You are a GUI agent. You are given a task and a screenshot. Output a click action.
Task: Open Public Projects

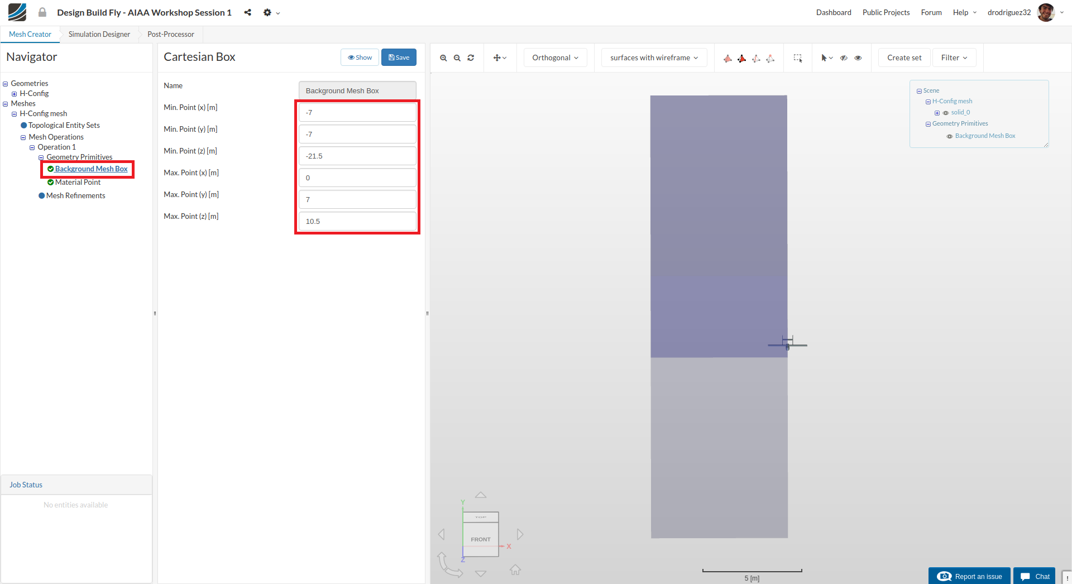click(x=886, y=12)
